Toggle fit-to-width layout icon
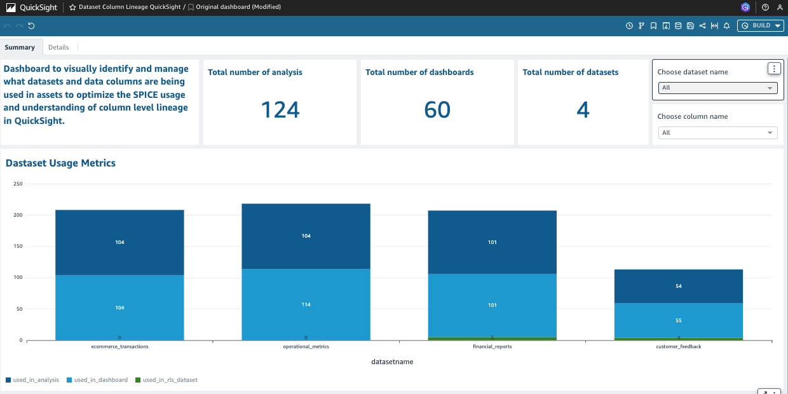The width and height of the screenshot is (788, 394). click(x=714, y=25)
